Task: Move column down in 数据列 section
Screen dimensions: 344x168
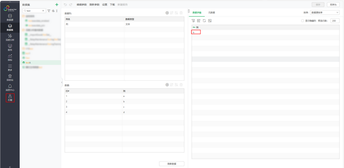Action: pos(177,13)
